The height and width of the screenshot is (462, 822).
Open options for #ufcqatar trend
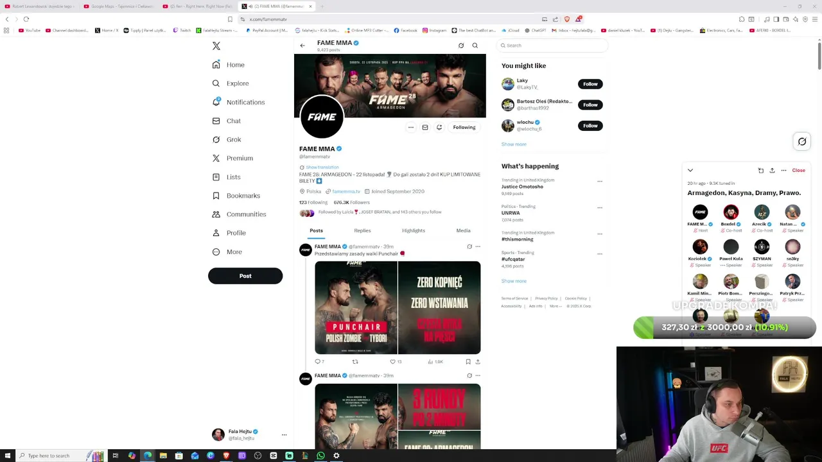pyautogui.click(x=600, y=253)
